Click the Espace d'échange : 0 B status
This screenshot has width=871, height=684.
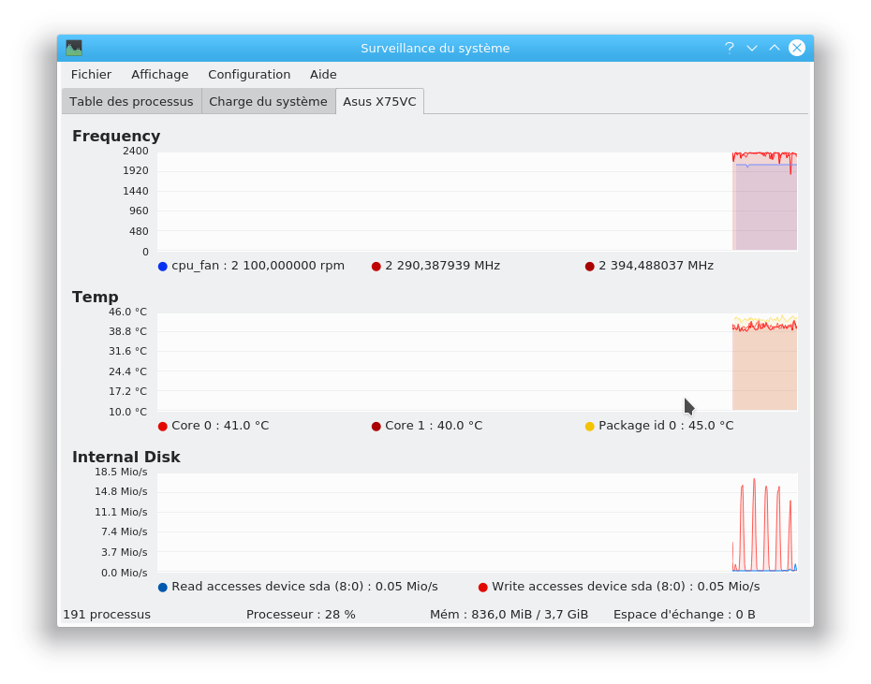[x=685, y=615]
